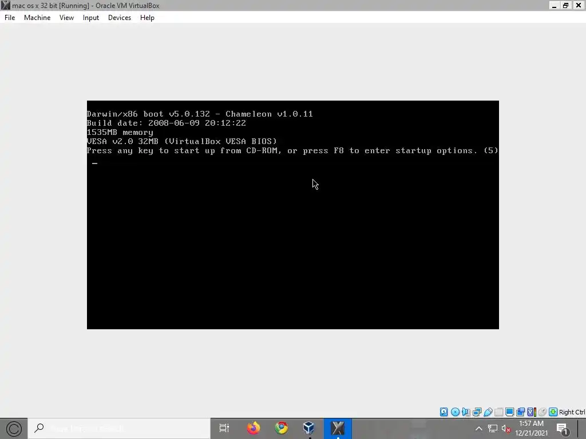Click the optical disc indicator

455,412
